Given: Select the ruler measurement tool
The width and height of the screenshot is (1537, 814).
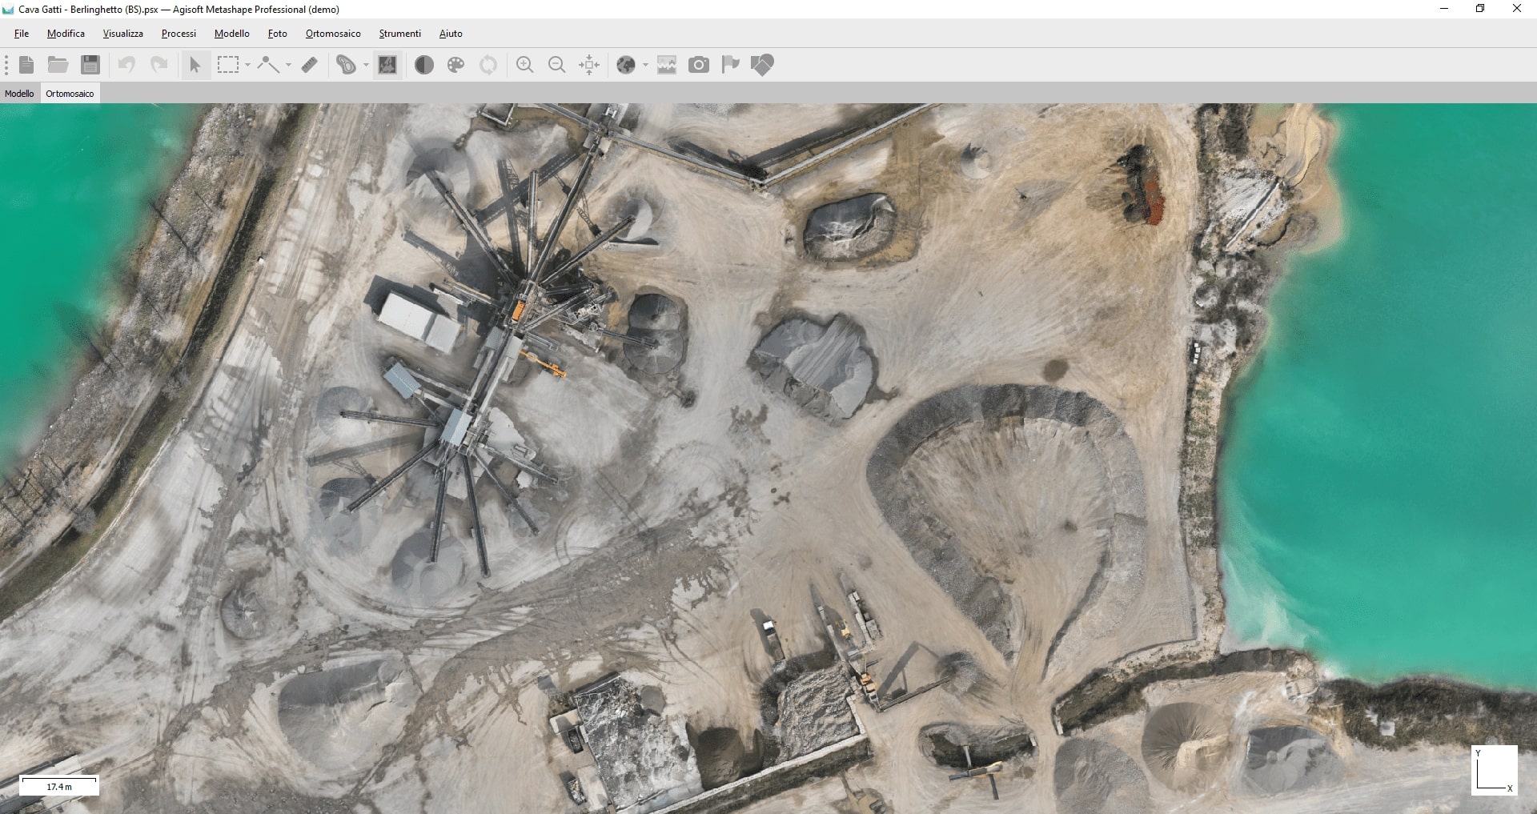Looking at the screenshot, I should point(310,65).
